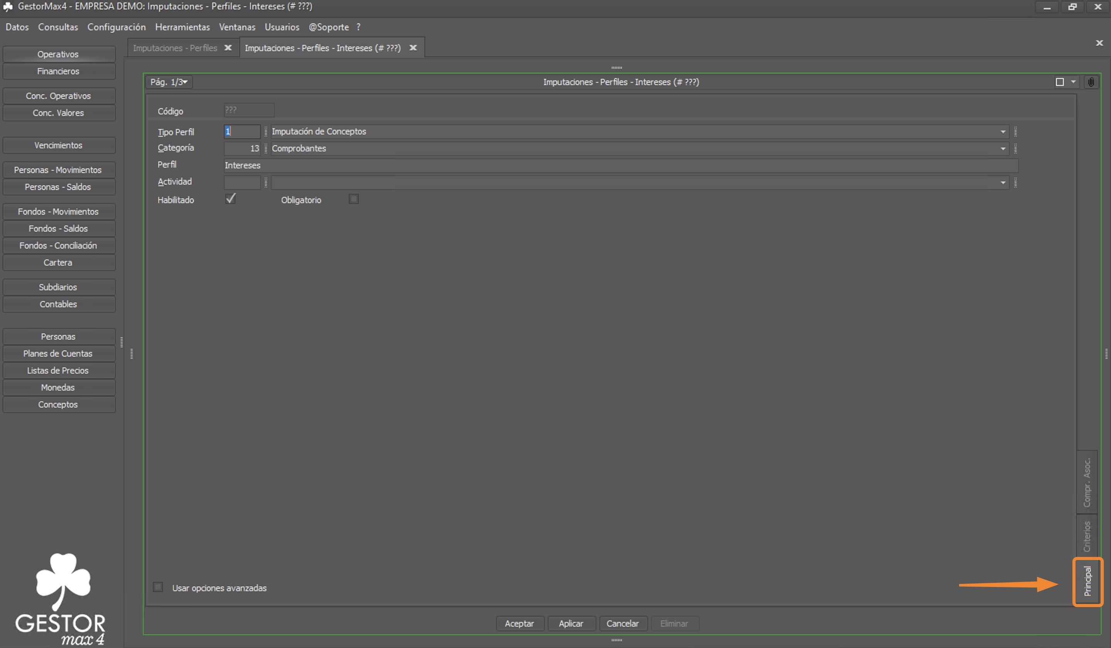1111x648 pixels.
Task: Open the Consultas menu
Action: click(x=58, y=27)
